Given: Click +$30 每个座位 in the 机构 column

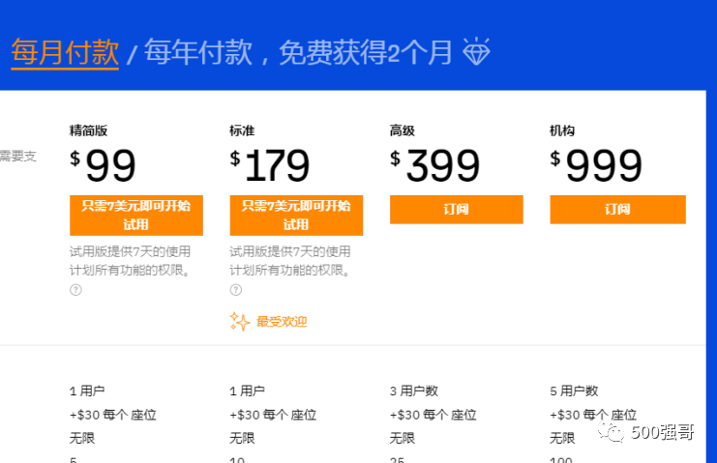Looking at the screenshot, I should 593,415.
